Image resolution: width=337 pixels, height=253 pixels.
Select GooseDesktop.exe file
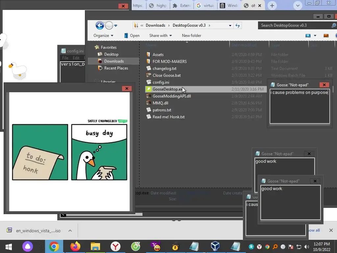click(x=168, y=89)
